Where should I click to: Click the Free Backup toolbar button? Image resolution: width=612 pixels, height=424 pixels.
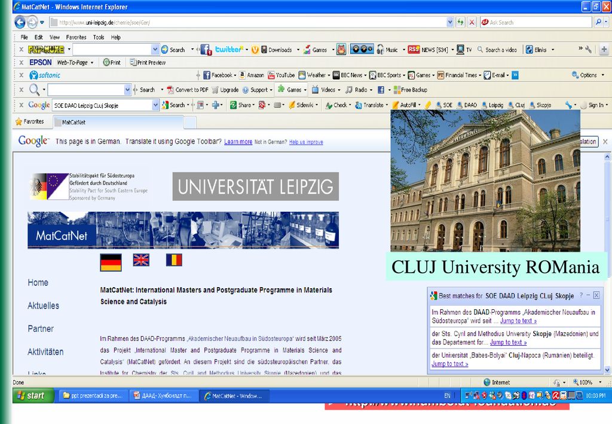click(410, 90)
